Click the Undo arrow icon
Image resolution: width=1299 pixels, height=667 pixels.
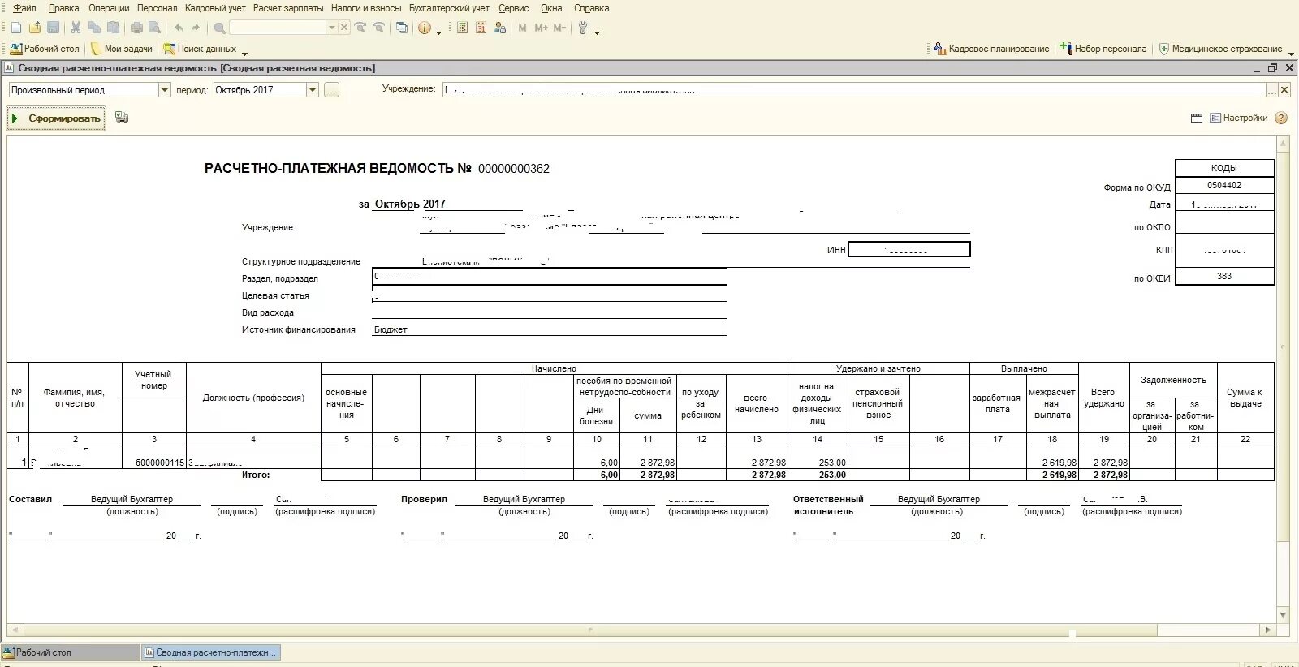click(x=179, y=28)
